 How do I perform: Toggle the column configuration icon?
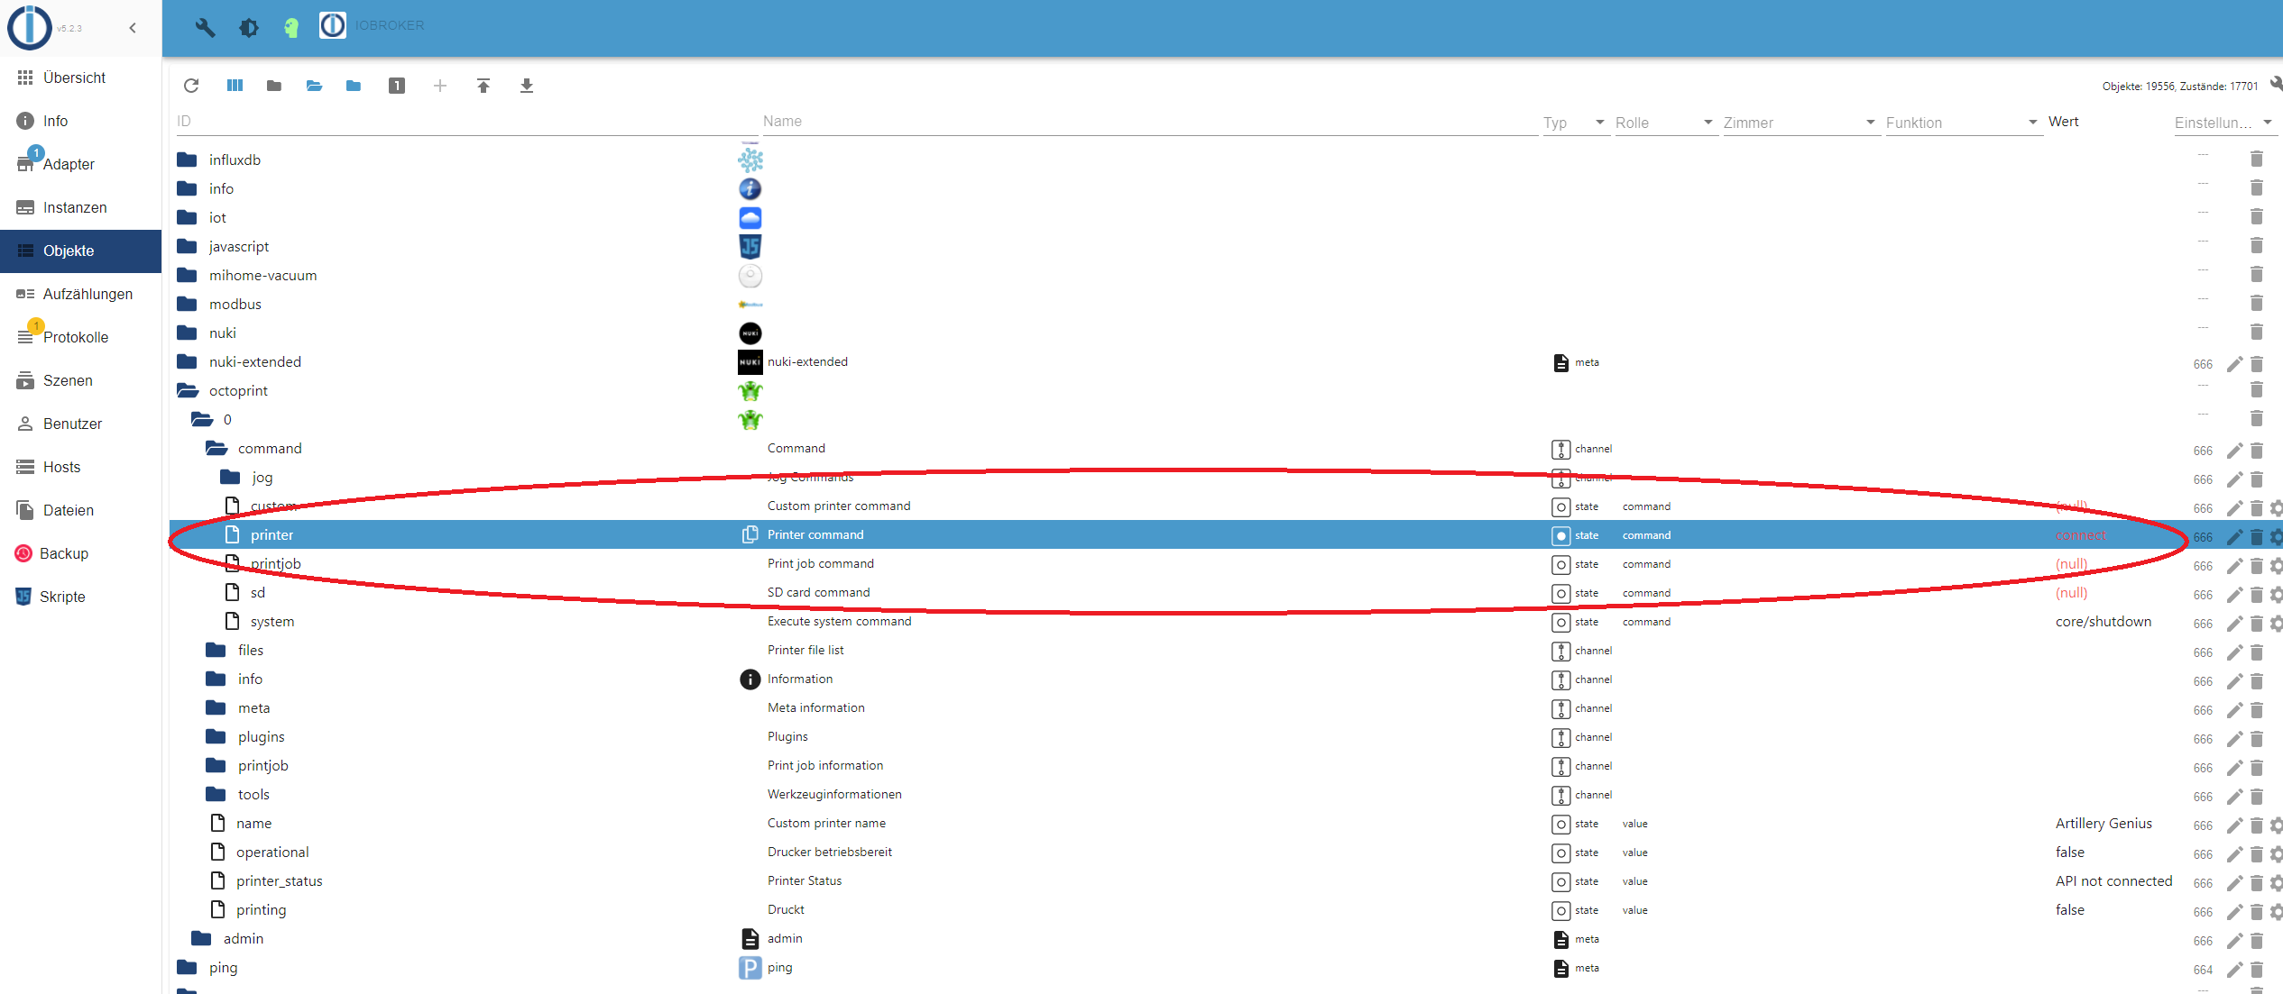pos(235,86)
